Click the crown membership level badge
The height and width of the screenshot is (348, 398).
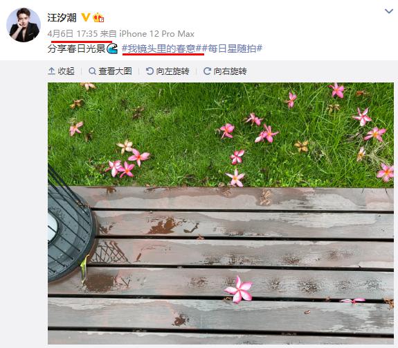coord(98,17)
